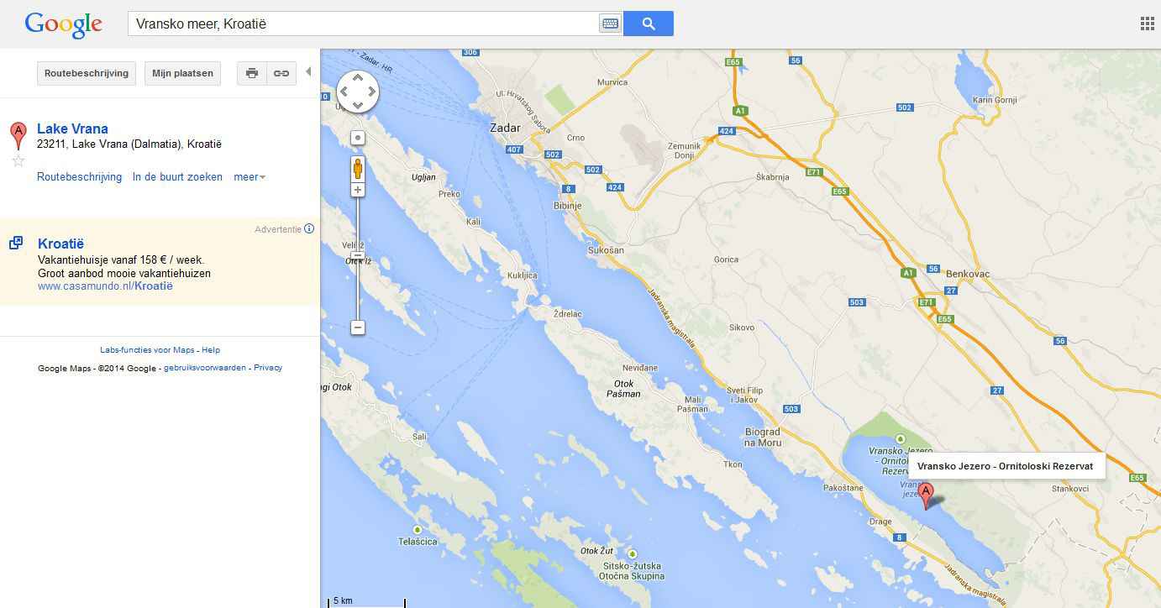Open the Routebeschrijving button
The image size is (1161, 608).
(x=87, y=73)
